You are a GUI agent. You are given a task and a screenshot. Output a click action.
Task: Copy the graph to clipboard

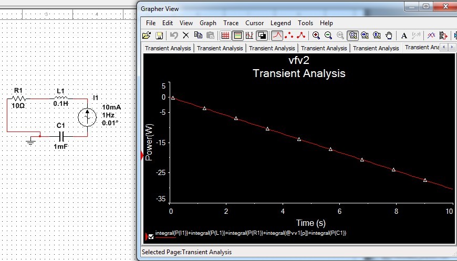(198, 36)
